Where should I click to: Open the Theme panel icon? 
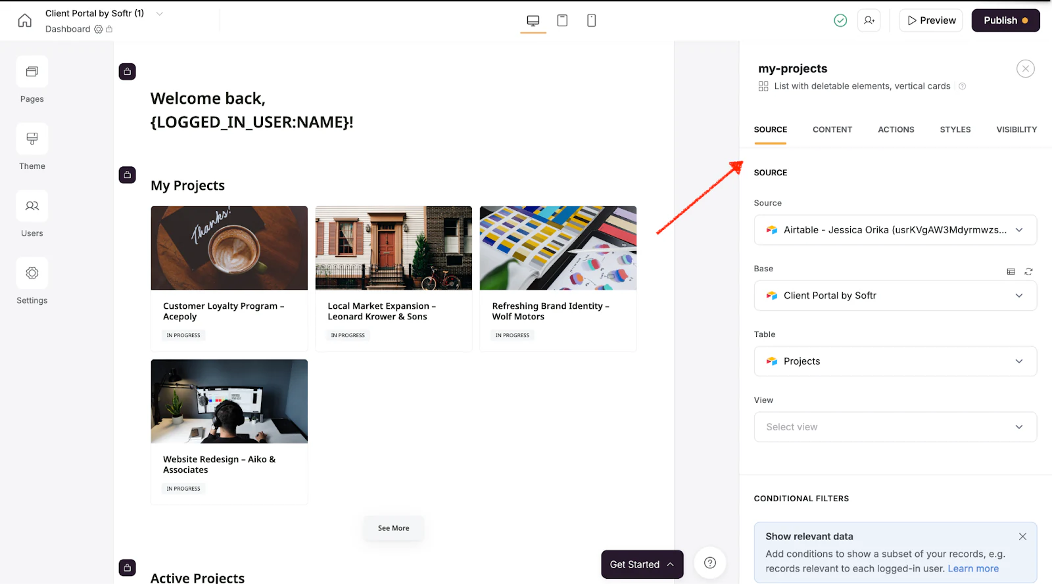(x=32, y=139)
